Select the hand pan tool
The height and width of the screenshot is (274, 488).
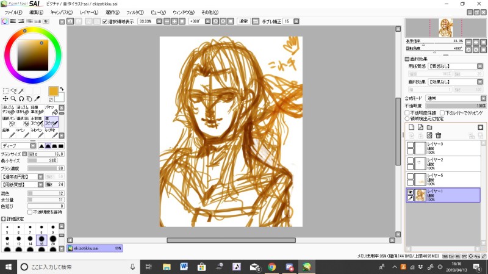click(29, 99)
